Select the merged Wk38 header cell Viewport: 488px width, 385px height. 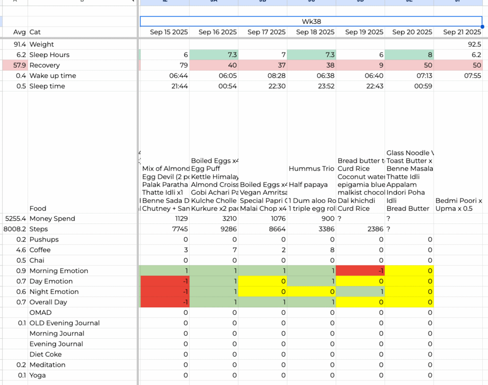[x=311, y=21]
